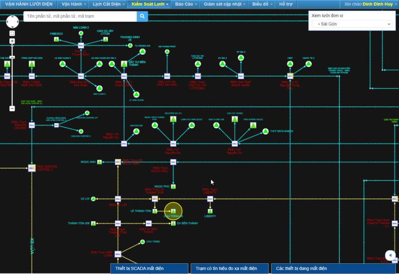Select the LÊ THÁNH TÔN station icon
The image size is (399, 274).
[155, 211]
